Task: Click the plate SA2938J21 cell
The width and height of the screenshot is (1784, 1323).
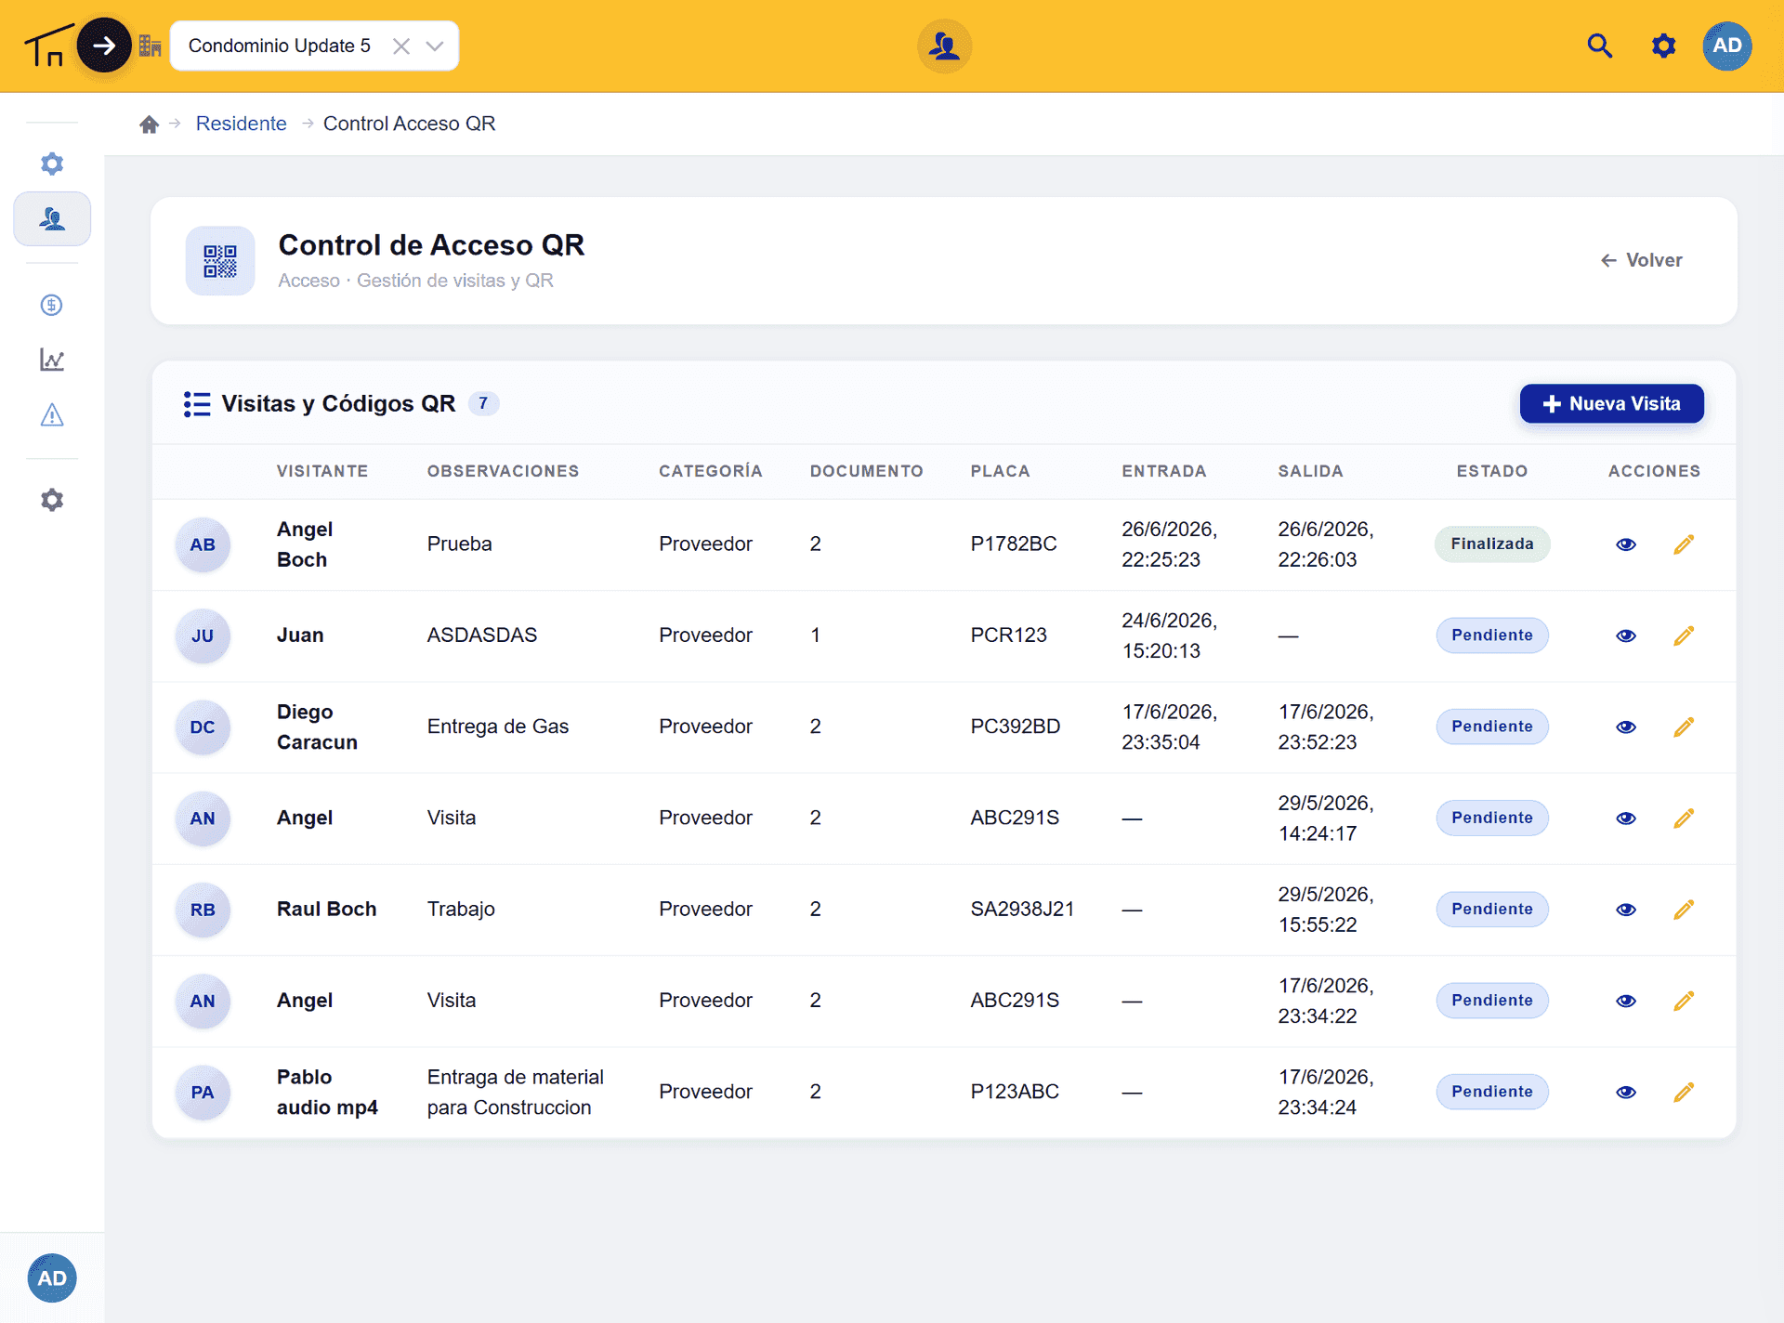Action: click(x=1022, y=909)
